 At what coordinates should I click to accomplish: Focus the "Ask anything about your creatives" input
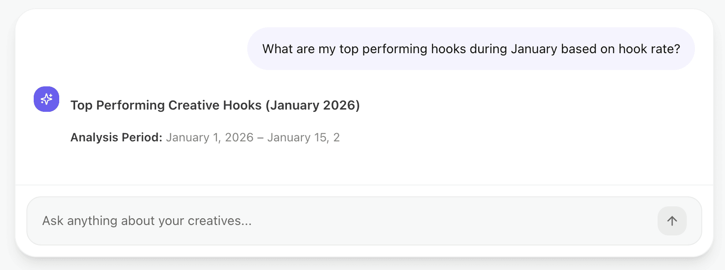342,221
